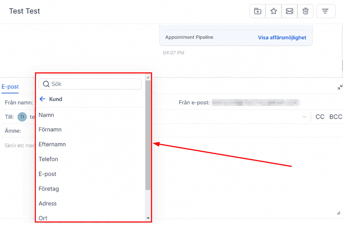This screenshot has height=228, width=343.
Task: Open the filter lines icon
Action: click(326, 11)
